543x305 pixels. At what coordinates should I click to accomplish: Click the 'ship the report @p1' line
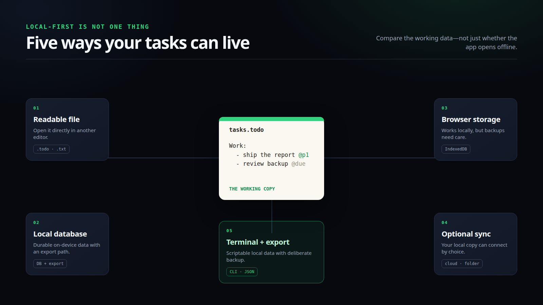tap(273, 155)
